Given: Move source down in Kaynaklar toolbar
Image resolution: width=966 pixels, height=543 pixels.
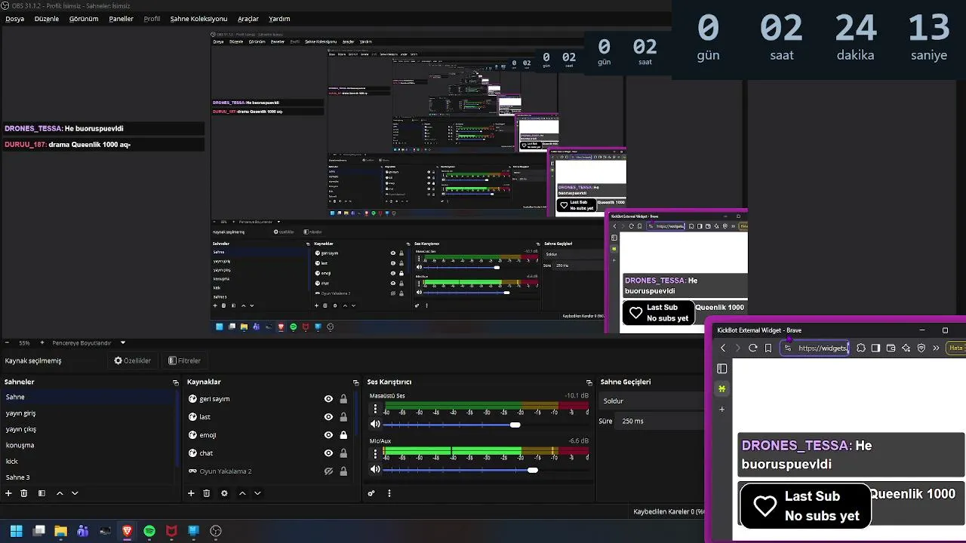Looking at the screenshot, I should (x=257, y=493).
